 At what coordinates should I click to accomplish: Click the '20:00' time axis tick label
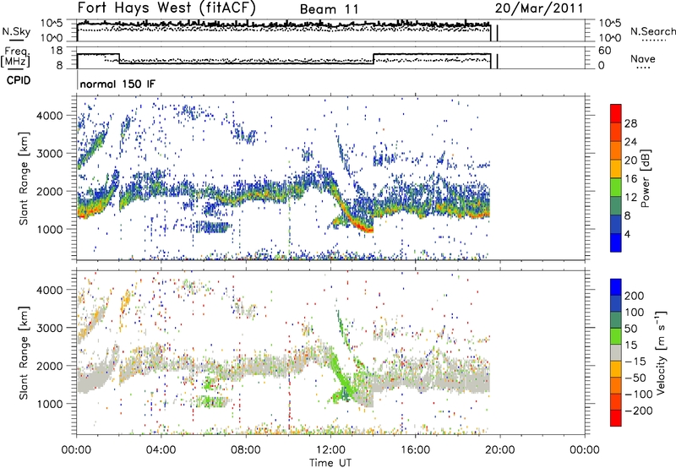pos(499,450)
